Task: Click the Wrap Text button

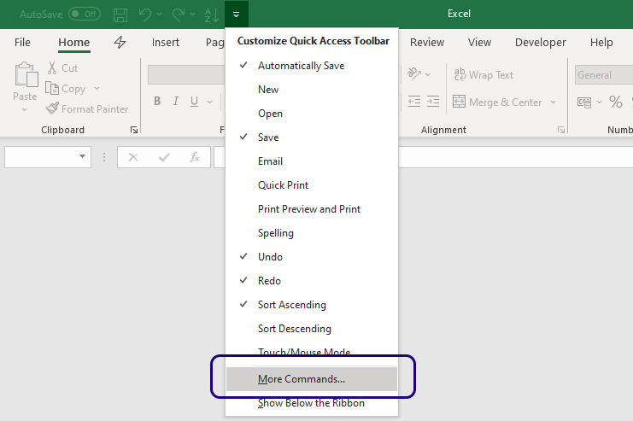Action: 484,74
